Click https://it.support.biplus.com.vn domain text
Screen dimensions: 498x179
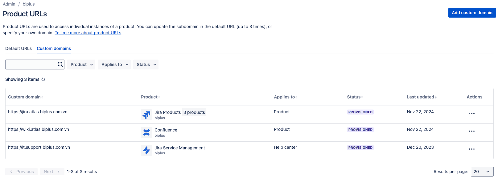coord(39,147)
